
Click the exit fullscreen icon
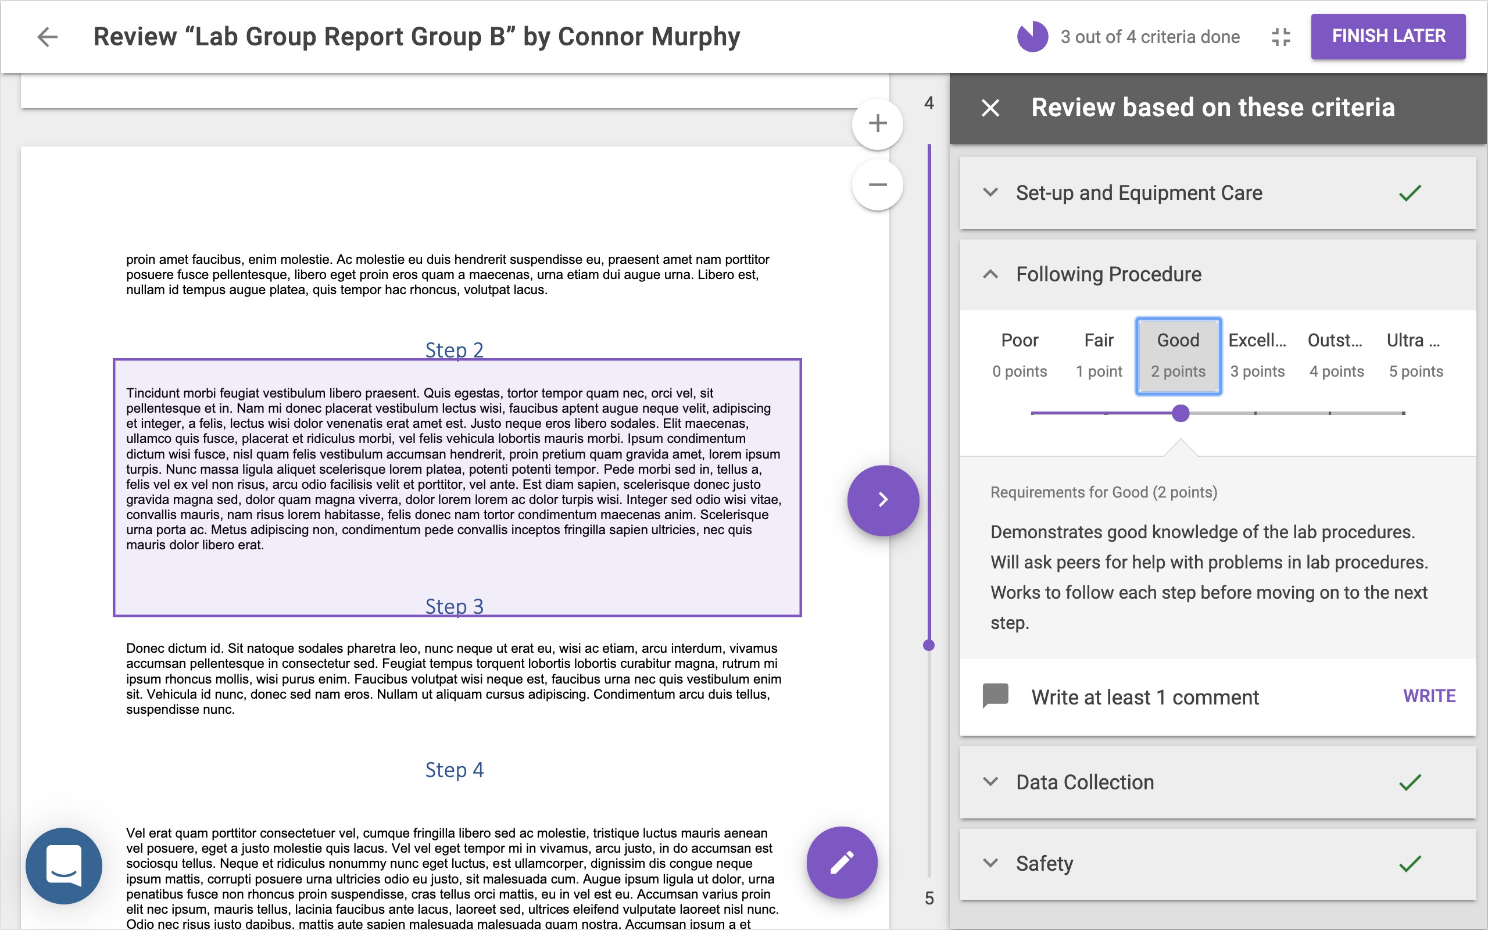pos(1281,37)
